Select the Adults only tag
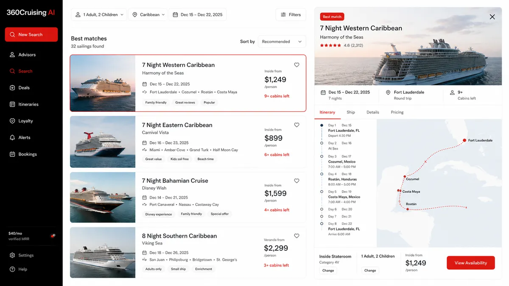Viewport: 509px width, 286px height. (x=154, y=269)
